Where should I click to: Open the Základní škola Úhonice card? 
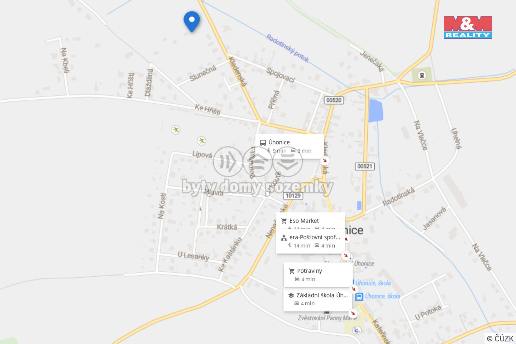tap(317, 299)
